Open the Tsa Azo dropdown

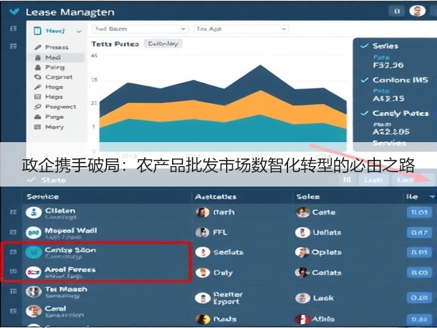point(241,29)
